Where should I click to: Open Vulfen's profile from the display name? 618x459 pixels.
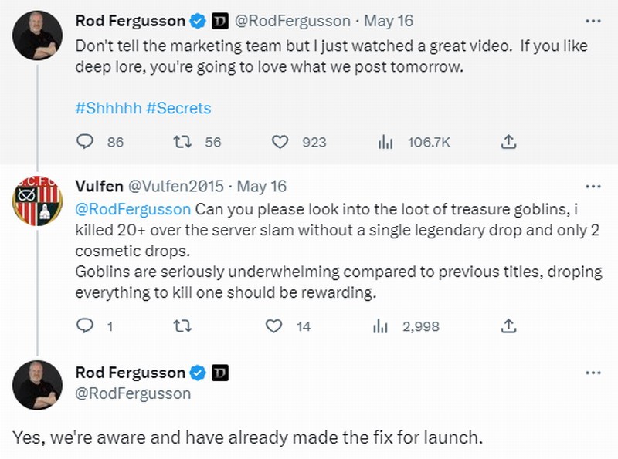pos(98,187)
